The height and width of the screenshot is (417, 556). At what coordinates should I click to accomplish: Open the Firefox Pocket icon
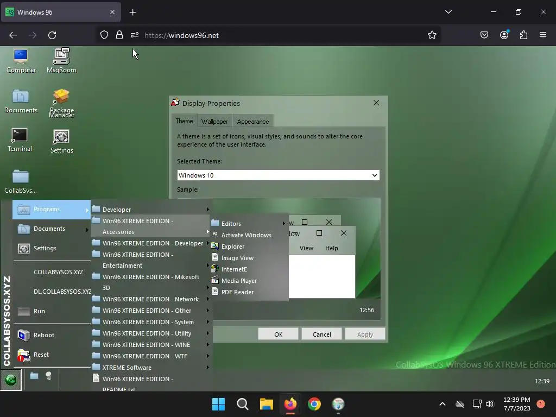[x=484, y=35]
